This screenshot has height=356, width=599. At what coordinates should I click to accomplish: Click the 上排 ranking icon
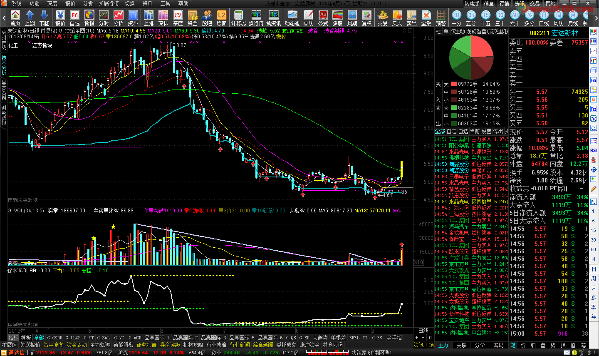(149, 18)
